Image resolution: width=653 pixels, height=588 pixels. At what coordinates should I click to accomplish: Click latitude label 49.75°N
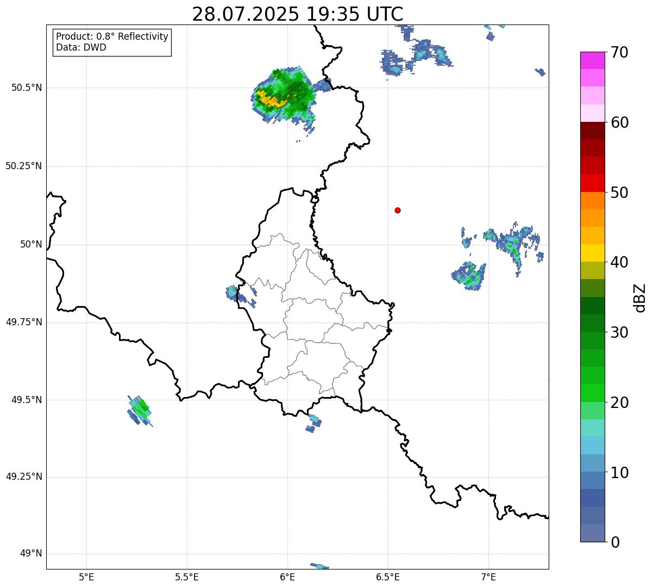(x=24, y=322)
